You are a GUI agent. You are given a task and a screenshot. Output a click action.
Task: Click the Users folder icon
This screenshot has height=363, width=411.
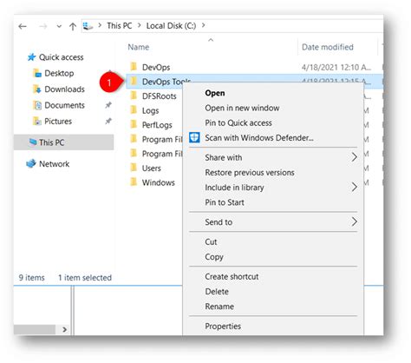pyautogui.click(x=134, y=168)
